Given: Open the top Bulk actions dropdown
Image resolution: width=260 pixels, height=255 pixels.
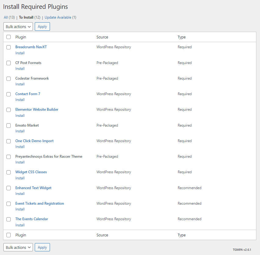Looking at the screenshot, I should [18, 27].
